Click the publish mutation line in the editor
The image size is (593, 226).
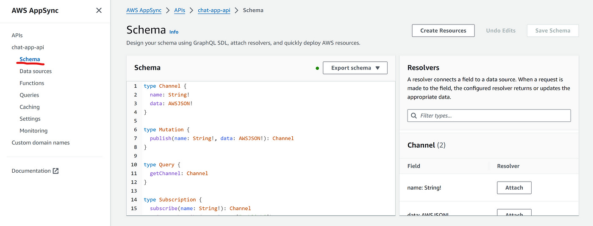[x=222, y=138]
